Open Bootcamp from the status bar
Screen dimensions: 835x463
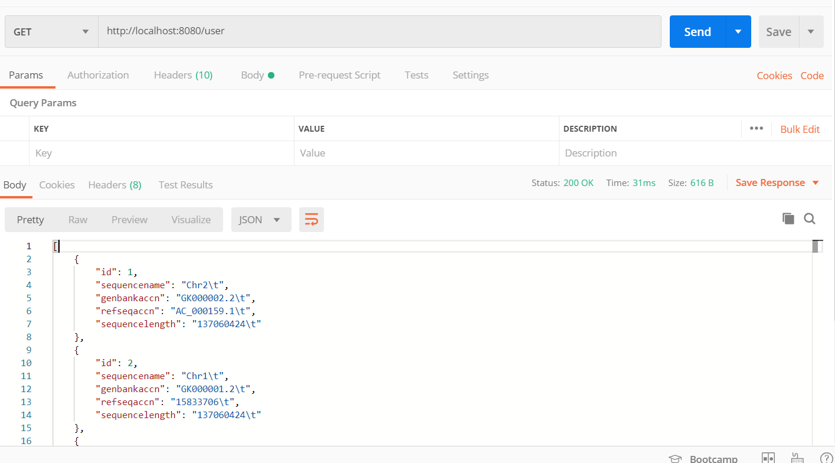(x=703, y=459)
